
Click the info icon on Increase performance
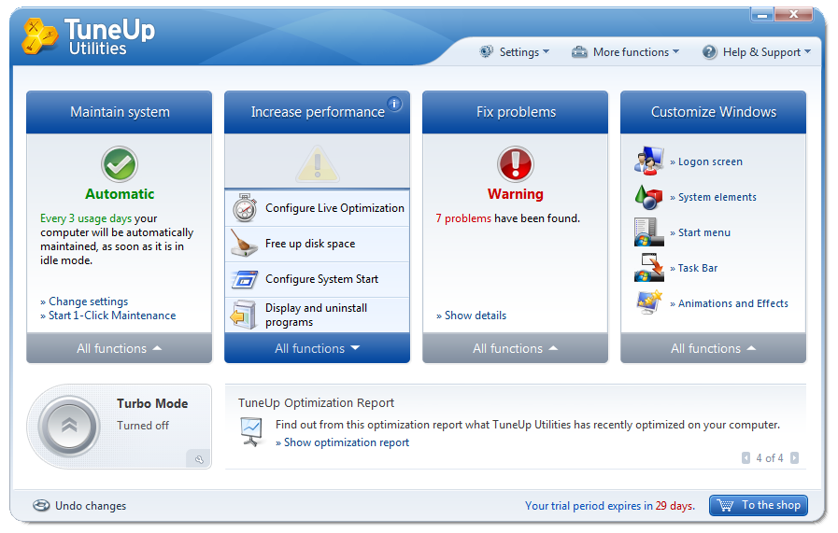coord(394,104)
